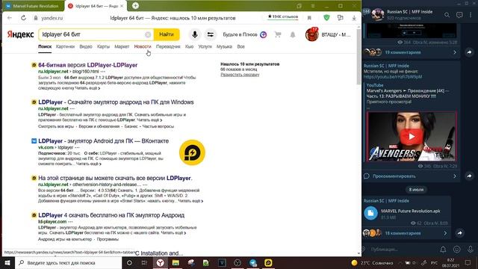Open 19 комментариев chevron in Telegram

click(455, 52)
